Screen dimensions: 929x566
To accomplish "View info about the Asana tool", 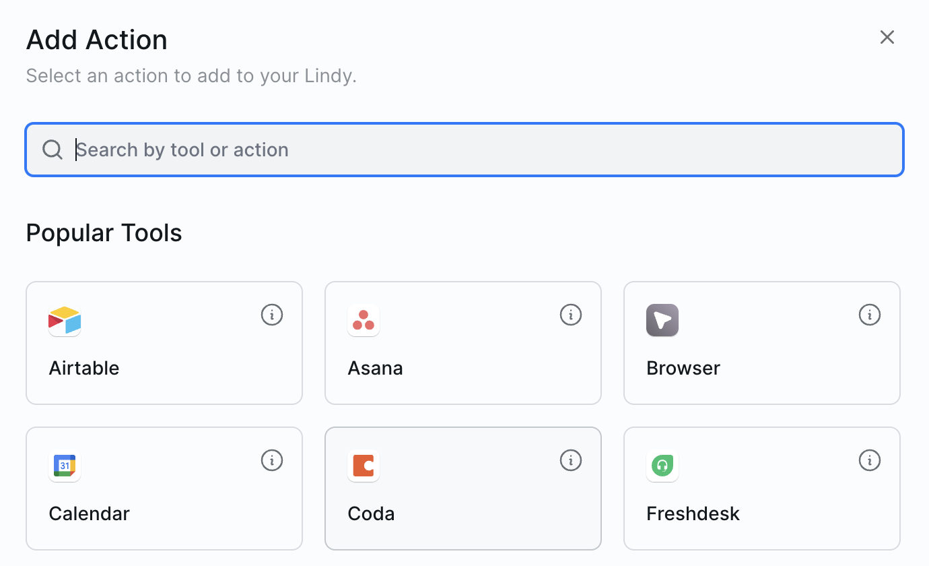I will [x=571, y=315].
